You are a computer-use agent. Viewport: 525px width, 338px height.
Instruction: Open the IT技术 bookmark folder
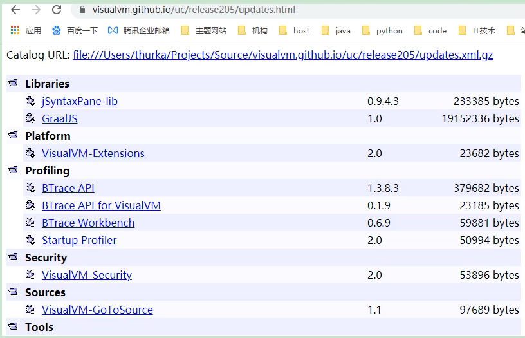477,30
